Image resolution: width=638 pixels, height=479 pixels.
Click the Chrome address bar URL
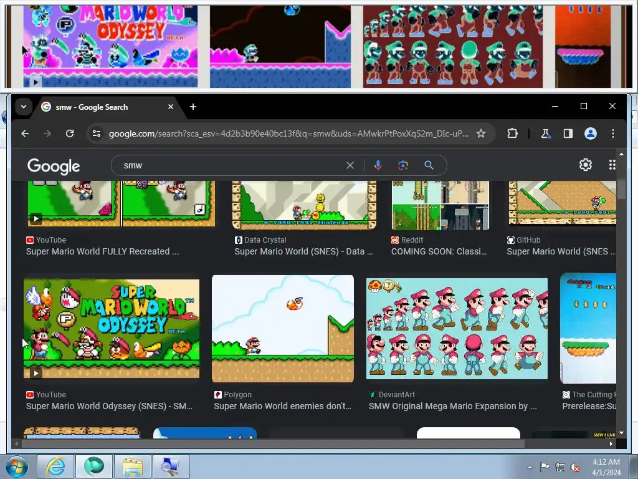point(288,133)
